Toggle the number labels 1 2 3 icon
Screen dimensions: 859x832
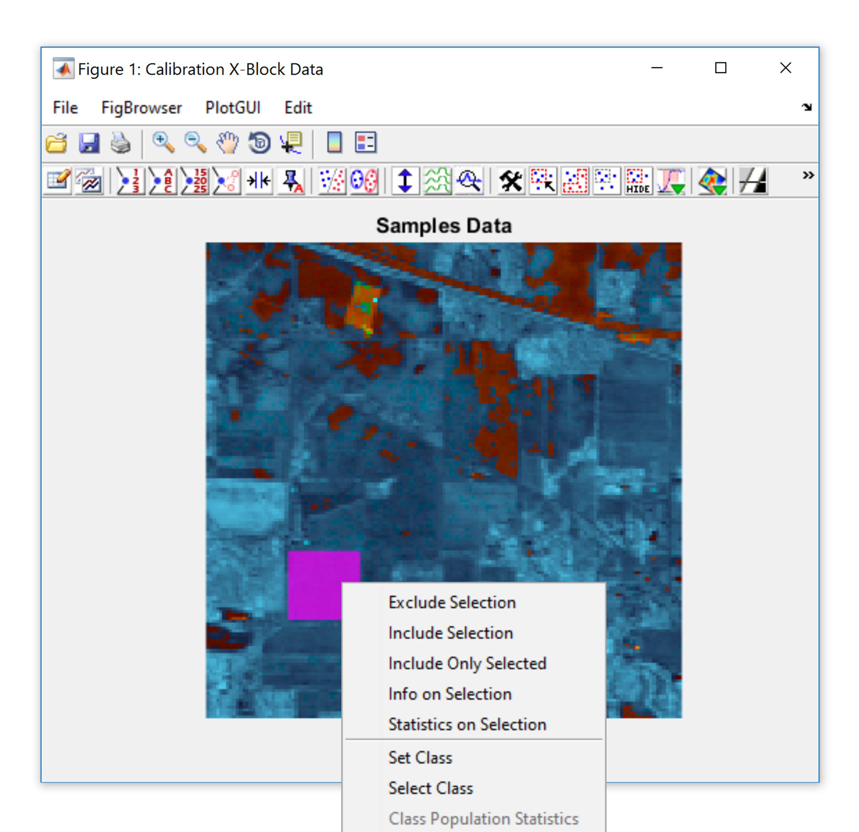tap(130, 180)
